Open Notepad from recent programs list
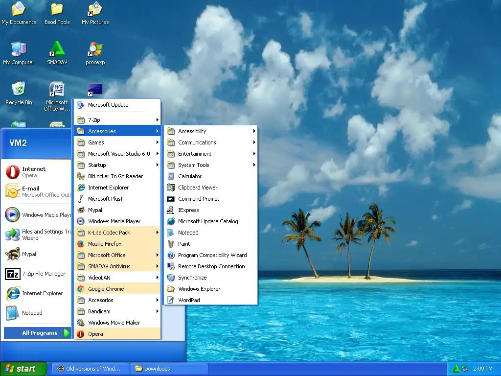501x376 pixels. pyautogui.click(x=37, y=313)
